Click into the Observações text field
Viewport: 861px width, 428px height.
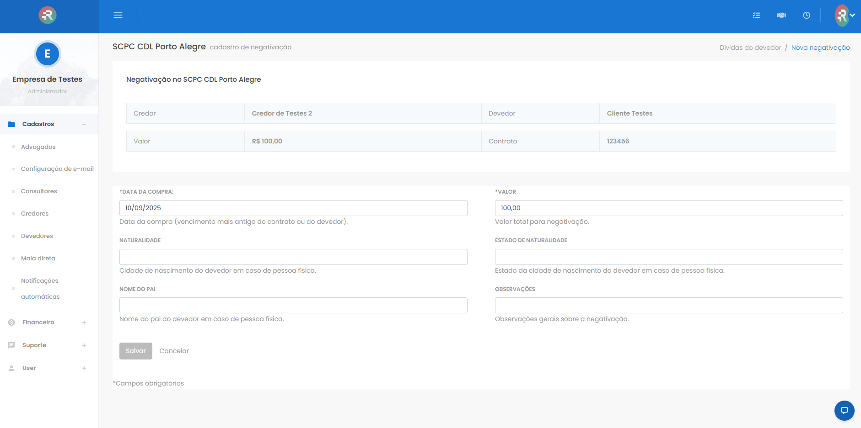(x=668, y=305)
